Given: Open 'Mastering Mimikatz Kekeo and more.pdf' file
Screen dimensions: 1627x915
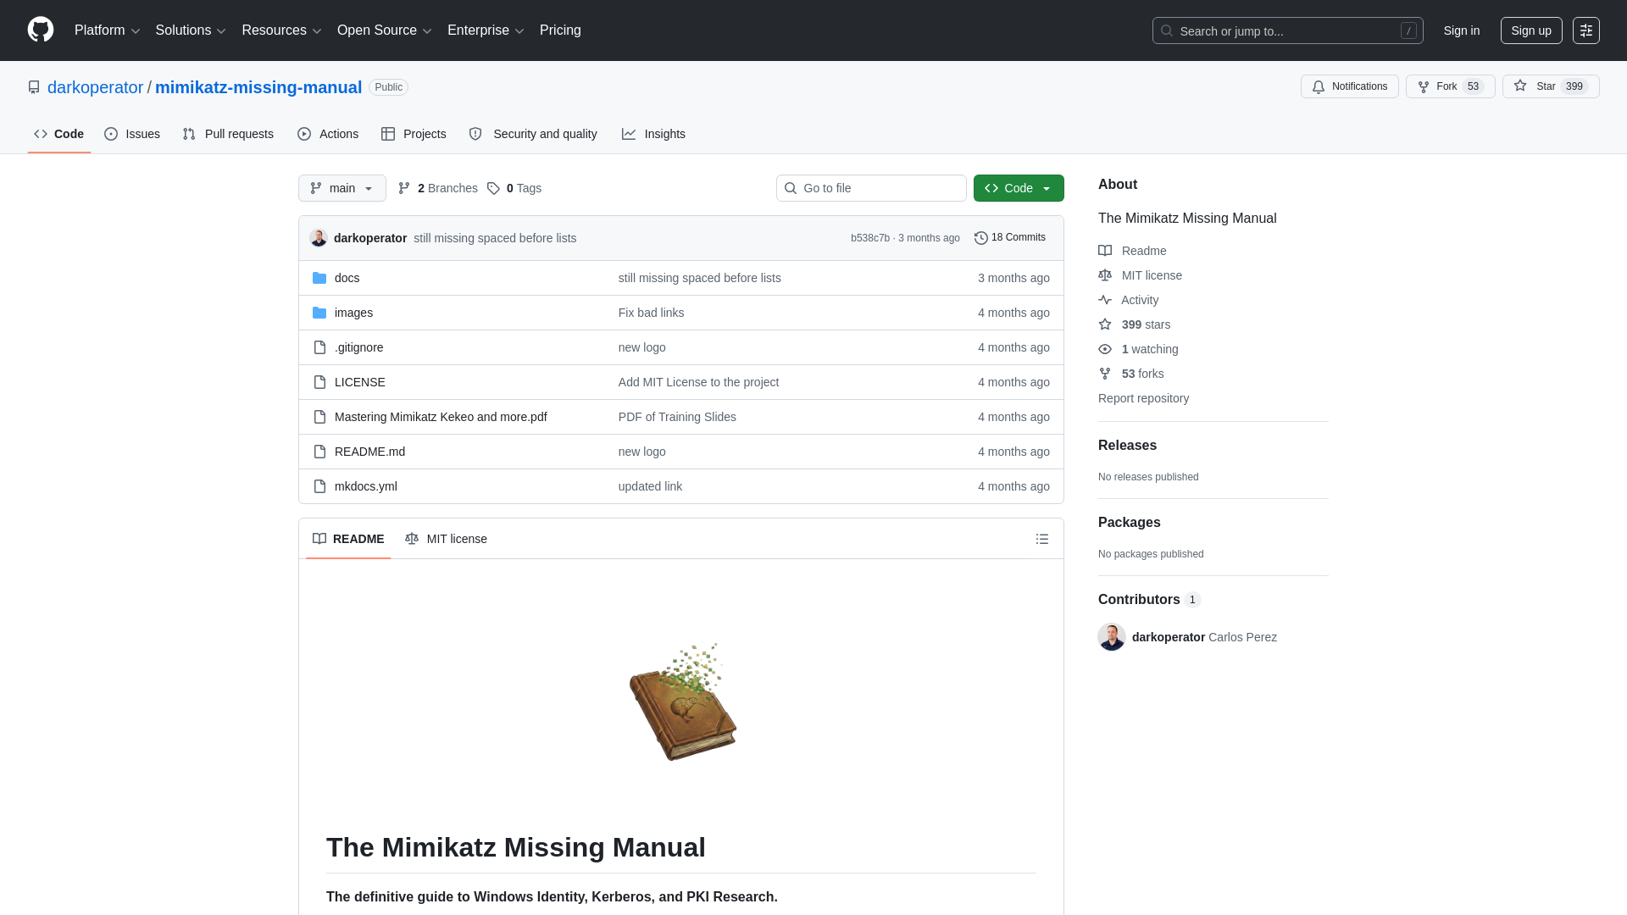Looking at the screenshot, I should click(x=441, y=417).
